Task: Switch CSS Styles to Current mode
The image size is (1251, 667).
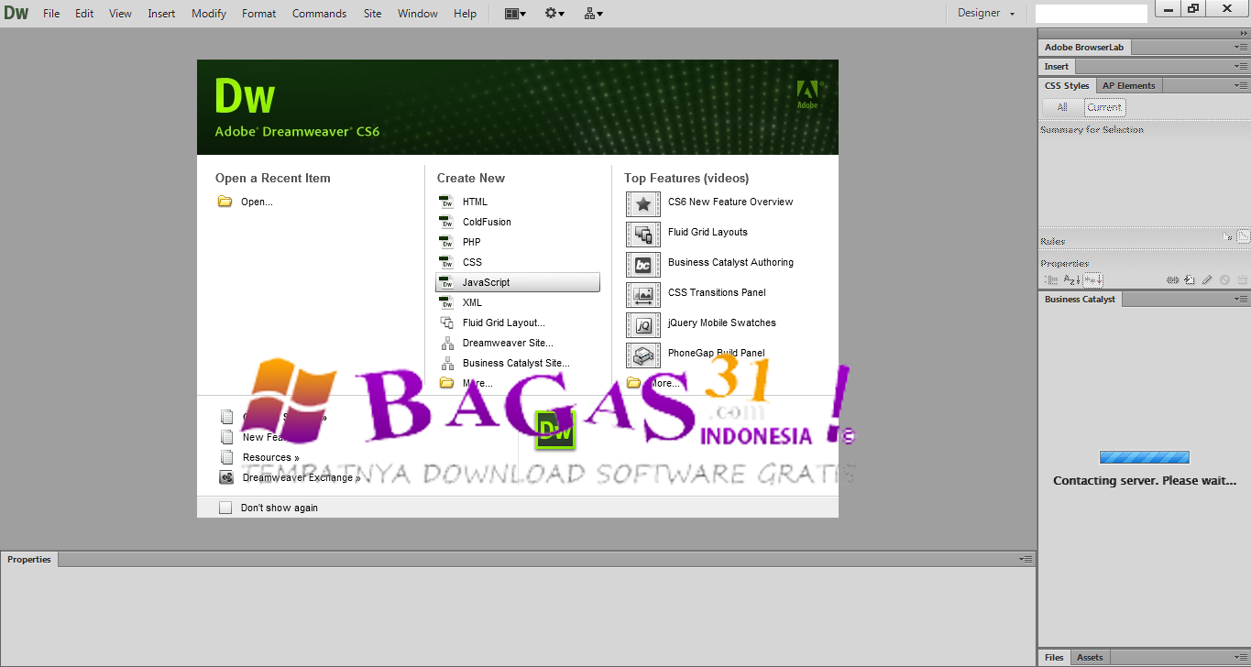Action: tap(1104, 107)
